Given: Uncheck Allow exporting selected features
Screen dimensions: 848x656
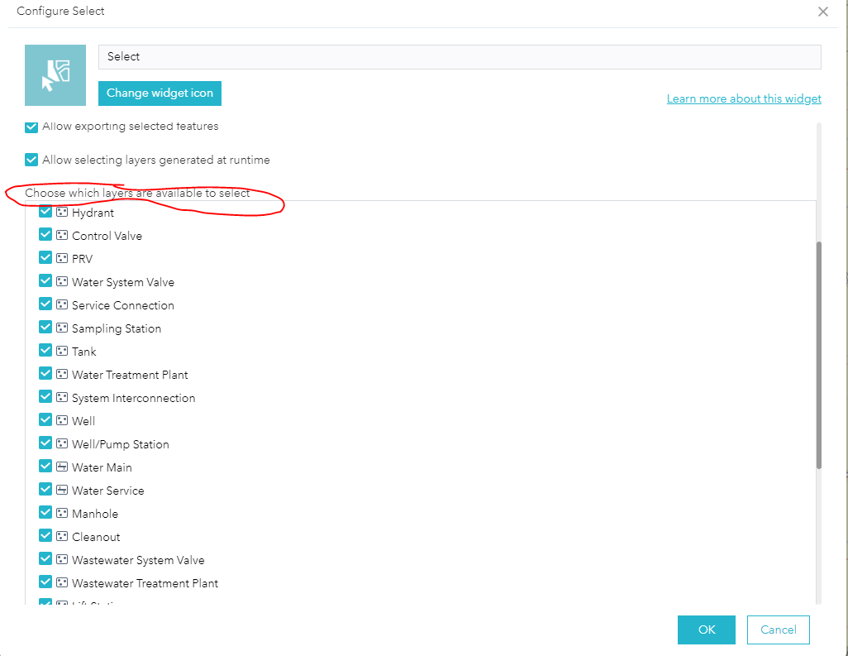Looking at the screenshot, I should tap(31, 126).
